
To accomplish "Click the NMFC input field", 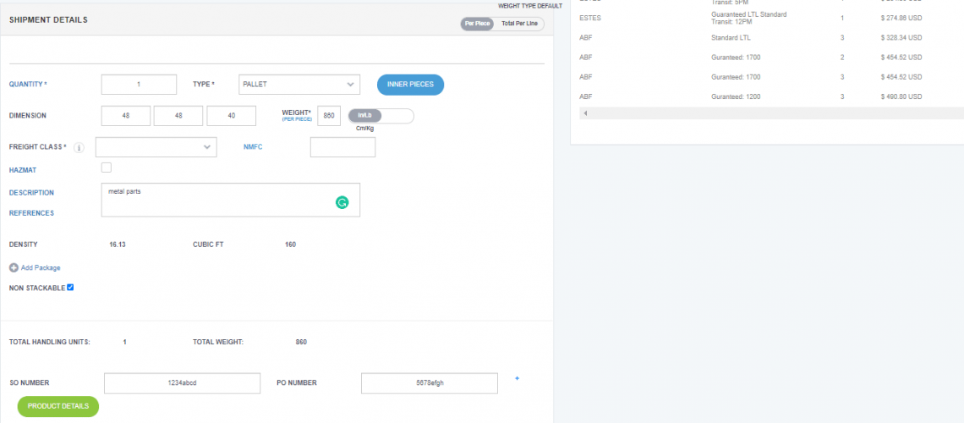I will pos(342,147).
